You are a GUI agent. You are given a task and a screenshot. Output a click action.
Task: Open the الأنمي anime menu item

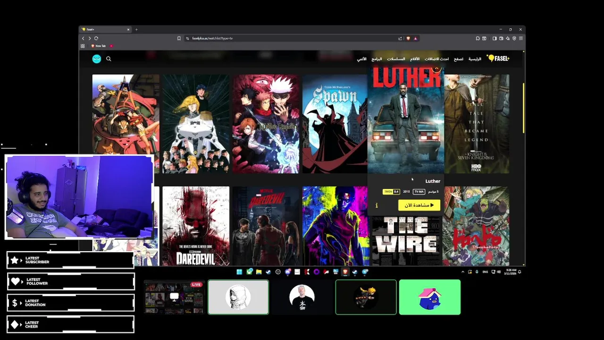coord(361,59)
